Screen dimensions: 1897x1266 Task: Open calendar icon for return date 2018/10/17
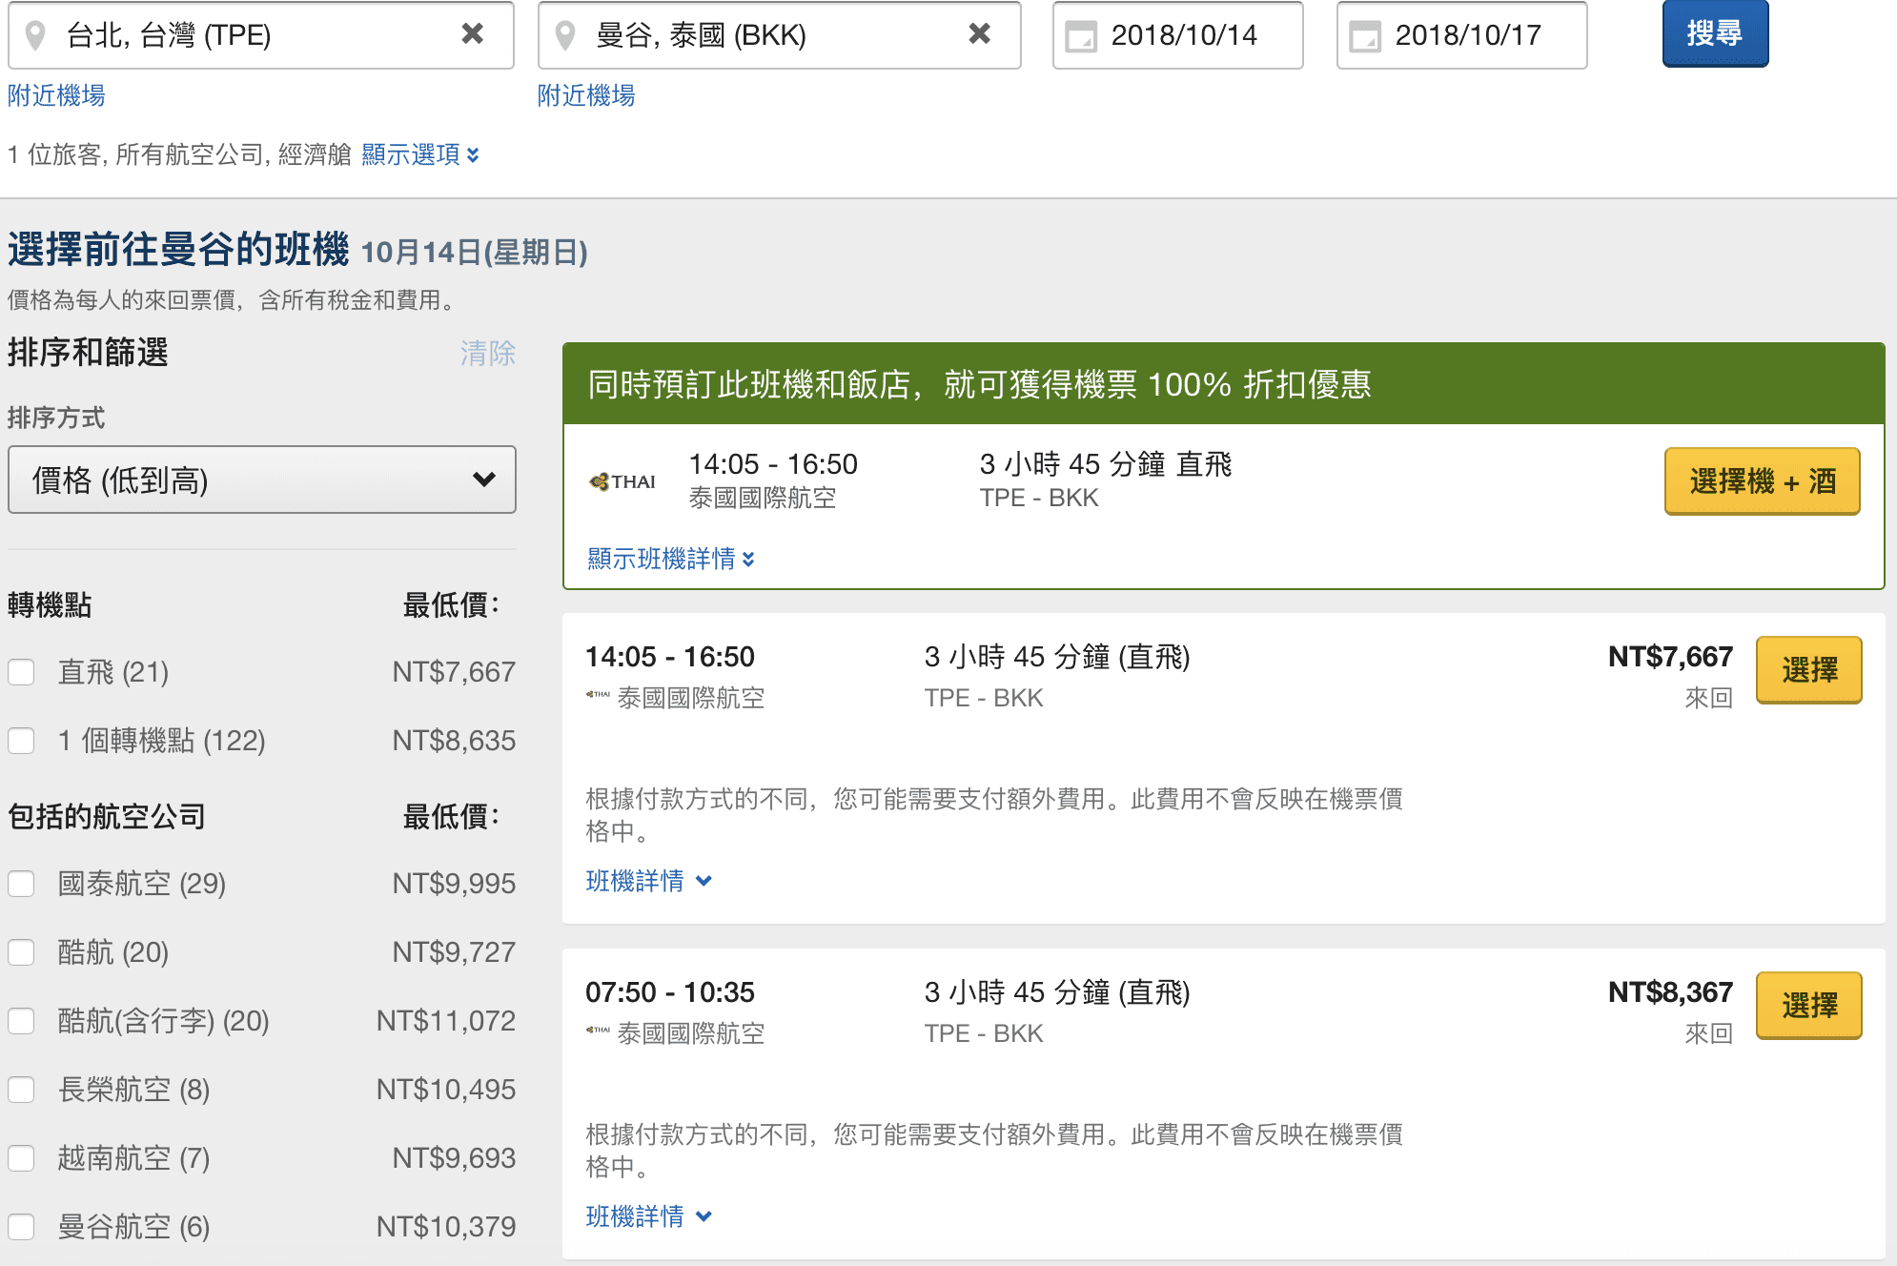point(1365,36)
